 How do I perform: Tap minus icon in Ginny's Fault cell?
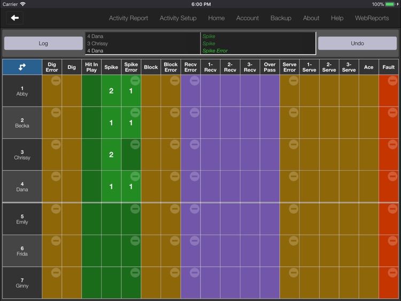pyautogui.click(x=392, y=273)
